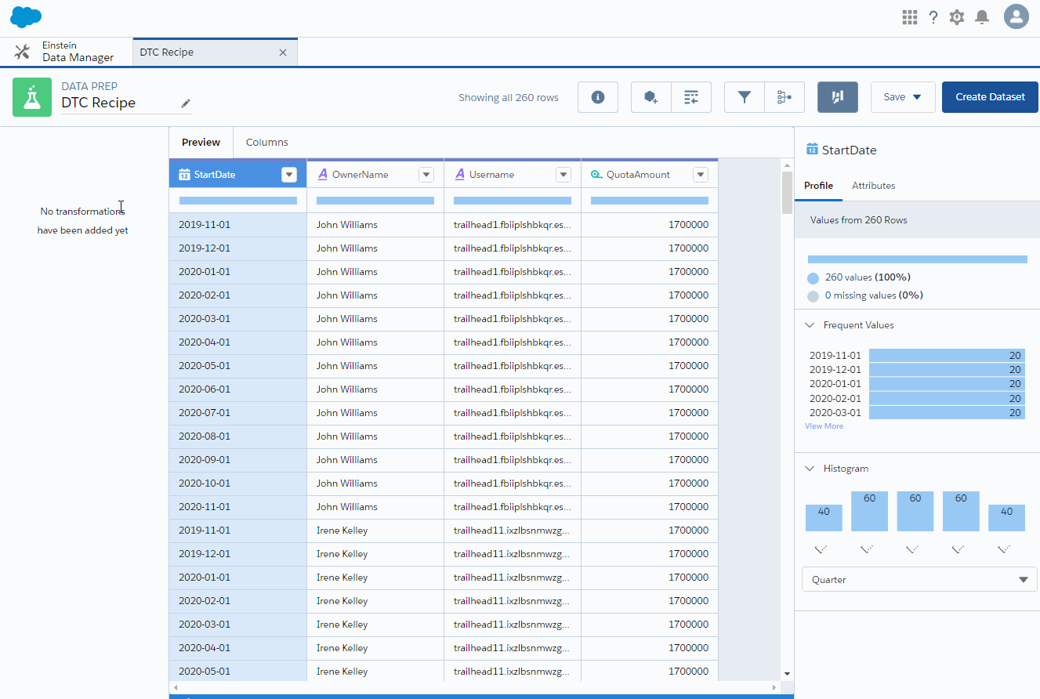Click the vertical scrollbar thumb in preview
The width and height of the screenshot is (1040, 699).
pyautogui.click(x=787, y=192)
